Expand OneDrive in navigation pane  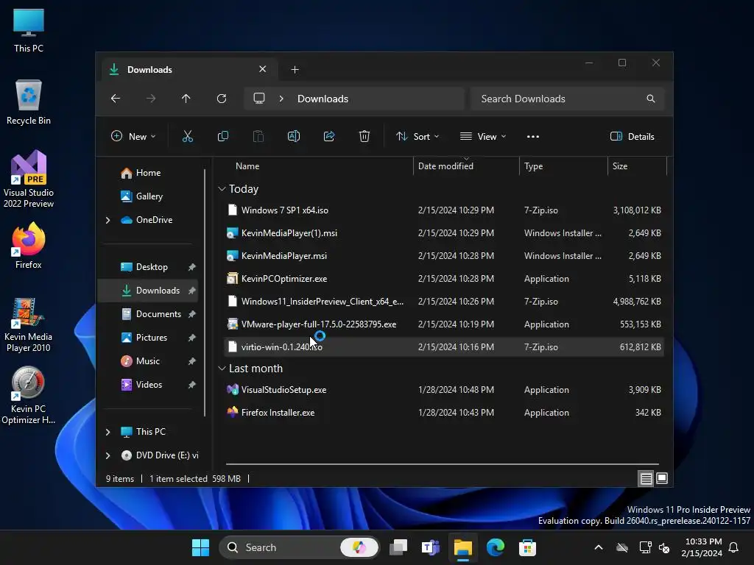point(108,220)
